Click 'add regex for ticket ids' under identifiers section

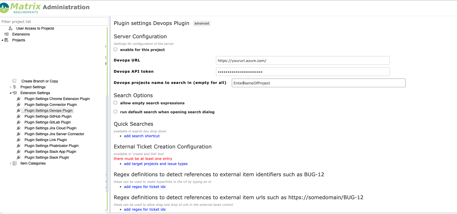pyautogui.click(x=145, y=187)
